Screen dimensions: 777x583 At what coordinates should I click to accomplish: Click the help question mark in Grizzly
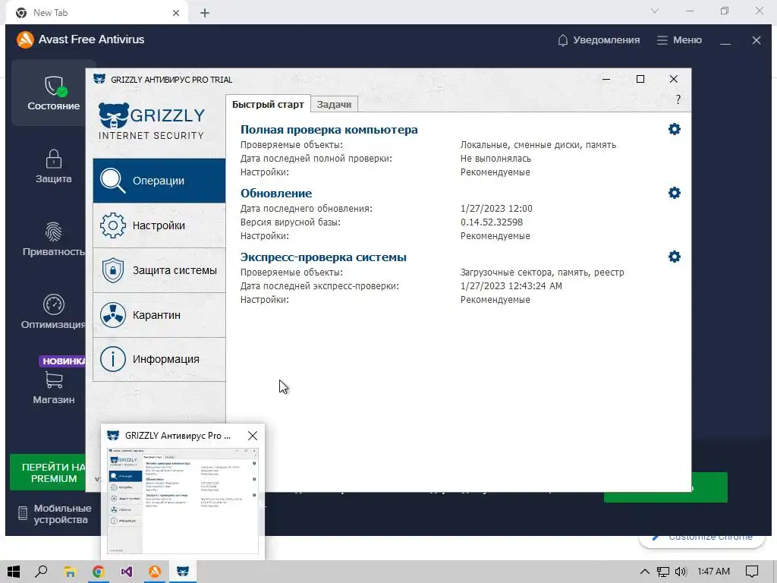[x=678, y=99]
